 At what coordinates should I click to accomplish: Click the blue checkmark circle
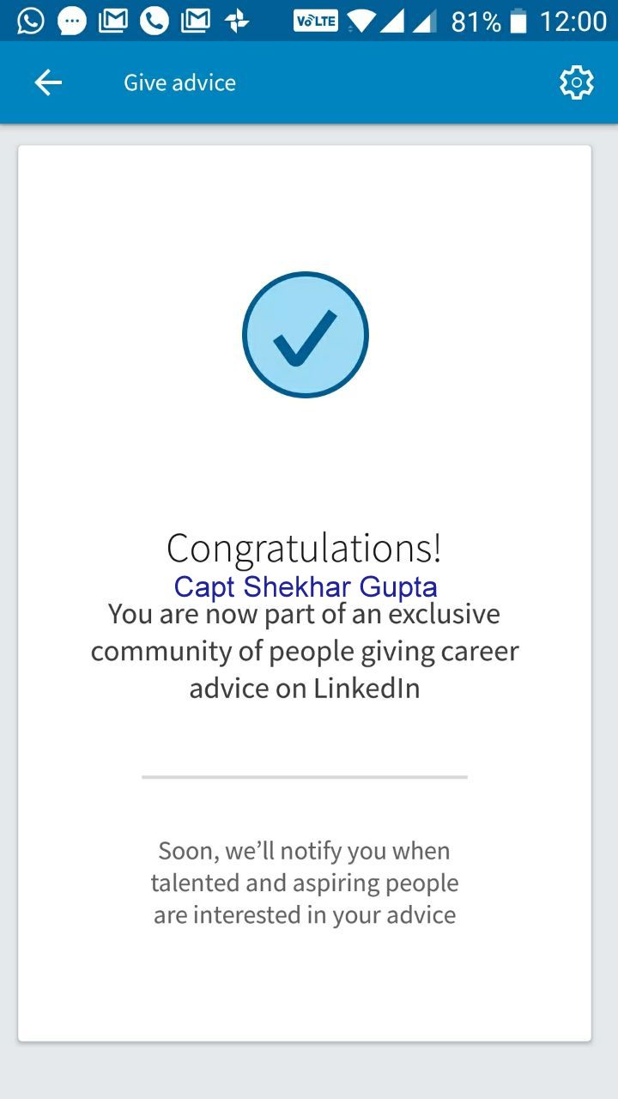[x=306, y=335]
